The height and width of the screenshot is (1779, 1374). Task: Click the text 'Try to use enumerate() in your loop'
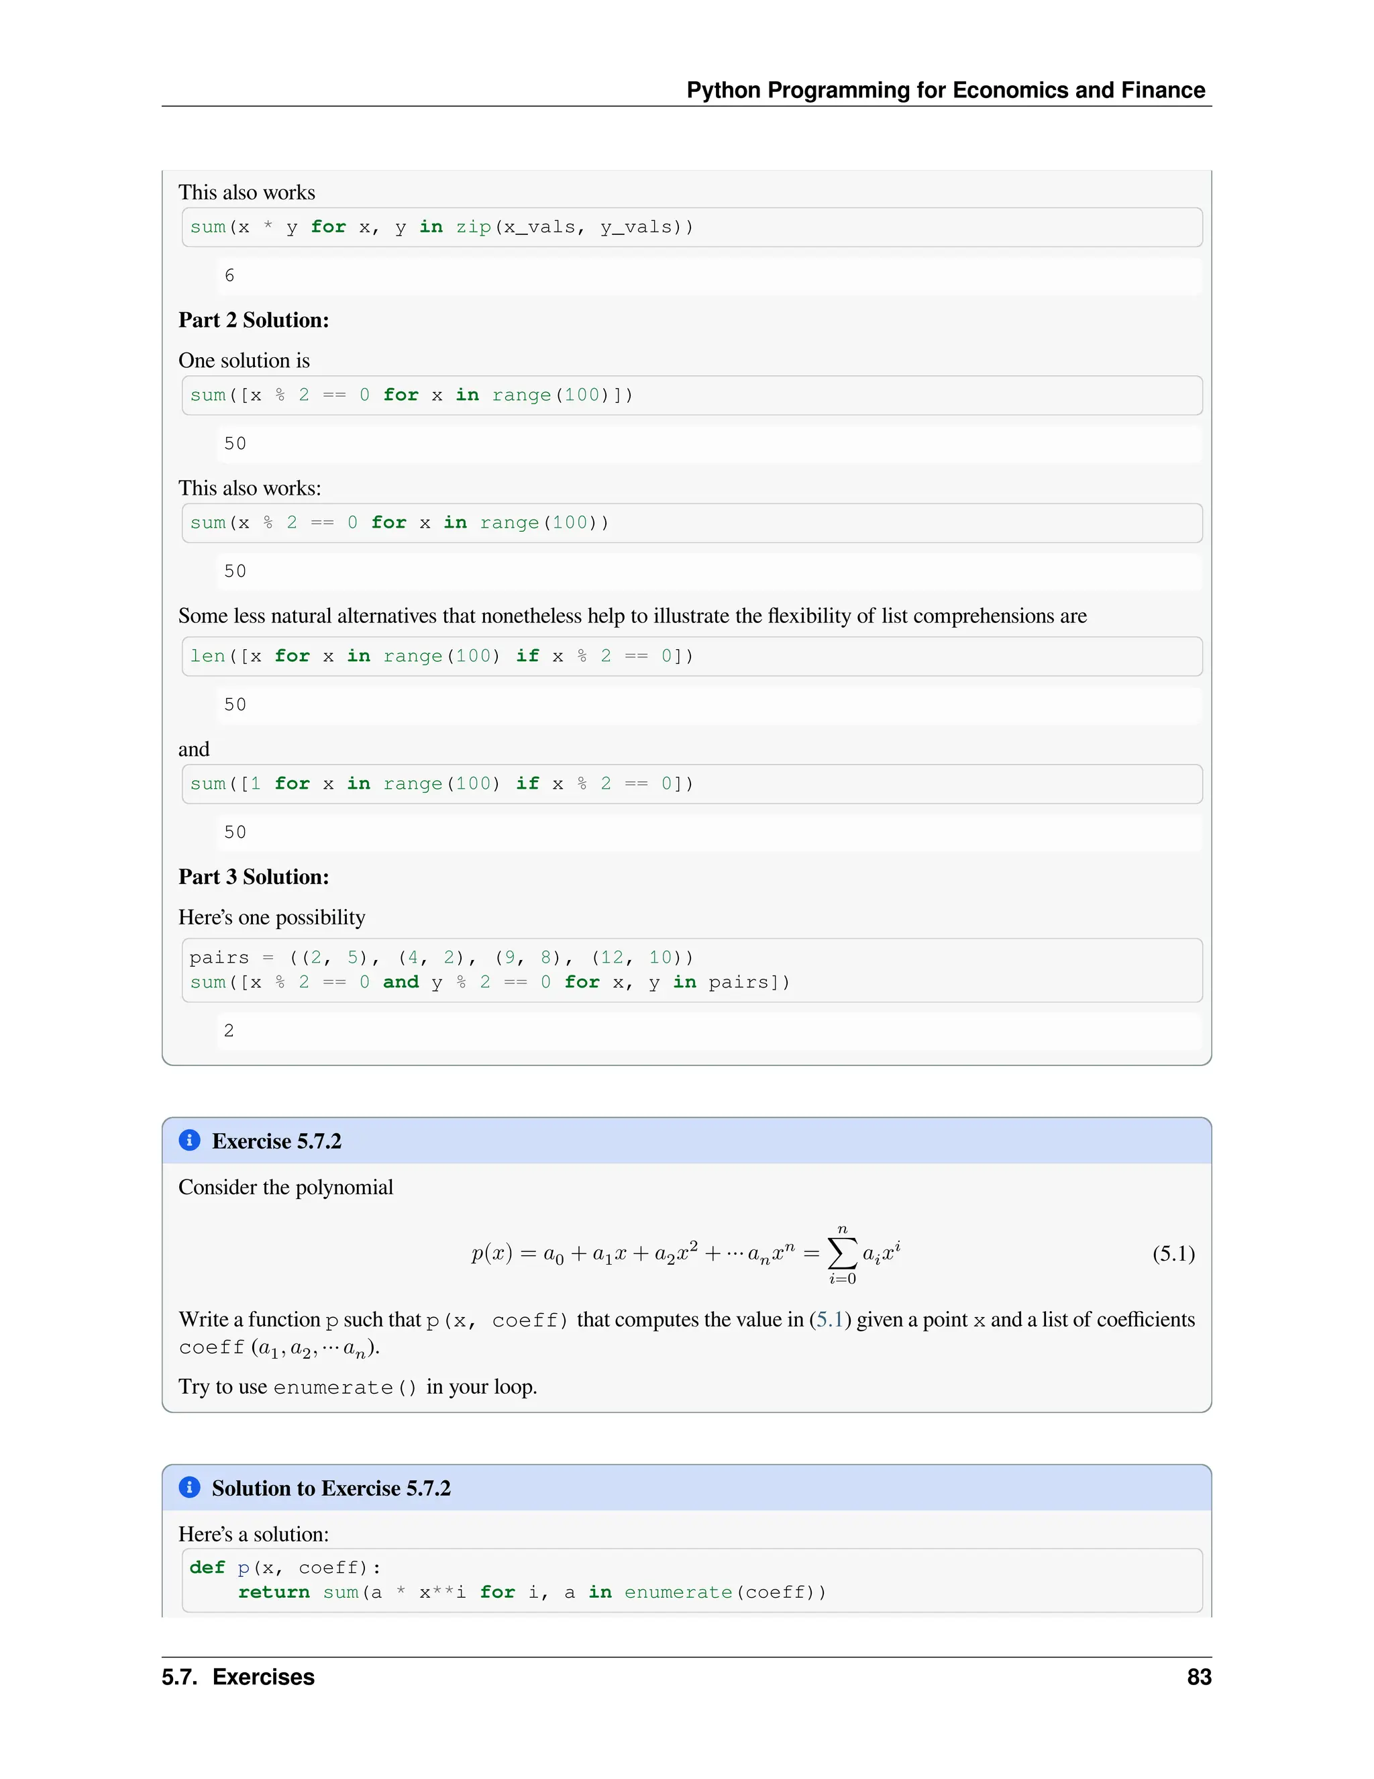358,1386
